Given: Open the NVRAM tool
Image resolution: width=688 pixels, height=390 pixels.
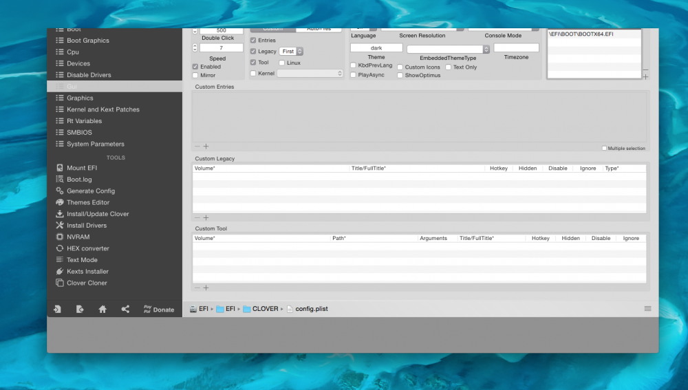Looking at the screenshot, I should 72,237.
